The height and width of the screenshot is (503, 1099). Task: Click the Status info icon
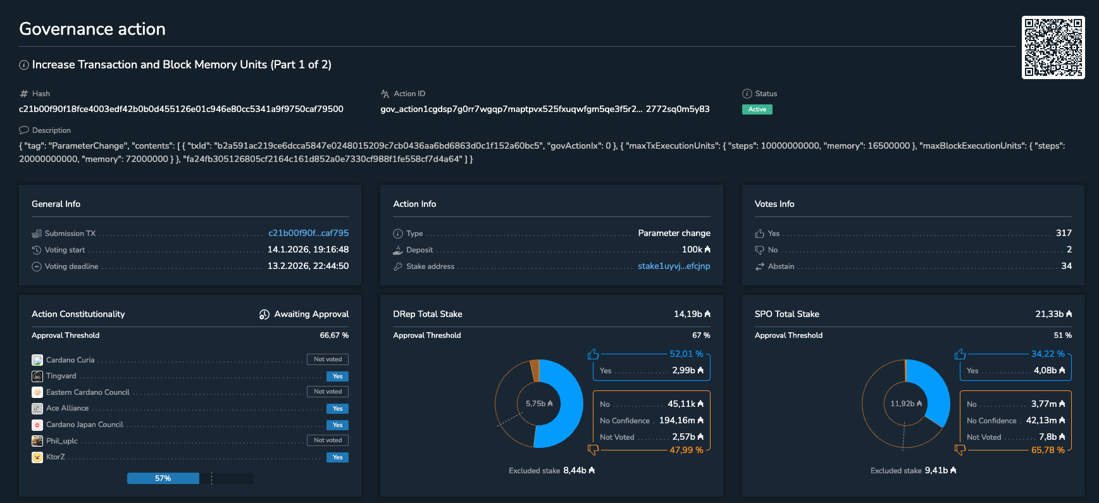(747, 94)
